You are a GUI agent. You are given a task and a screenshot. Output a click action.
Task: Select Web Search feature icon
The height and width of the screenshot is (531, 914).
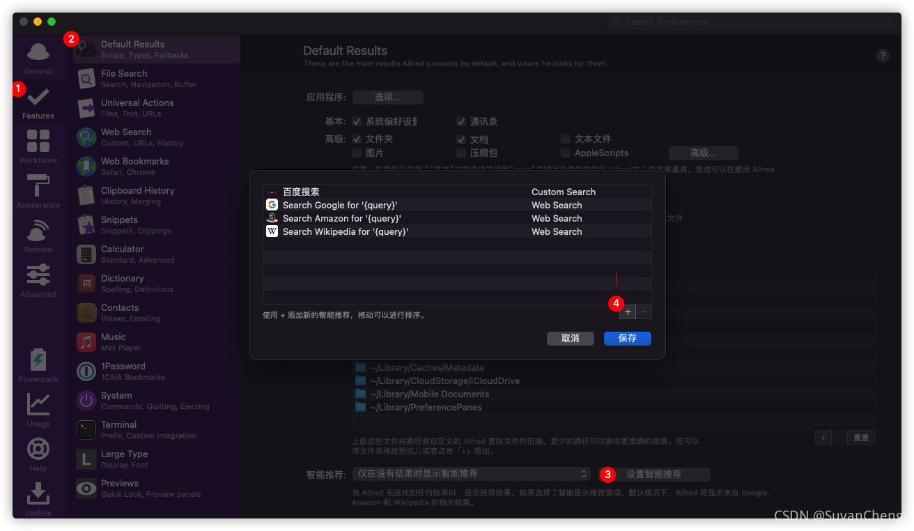coord(86,137)
